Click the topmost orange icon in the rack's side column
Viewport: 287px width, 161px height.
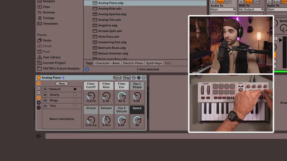39,83
